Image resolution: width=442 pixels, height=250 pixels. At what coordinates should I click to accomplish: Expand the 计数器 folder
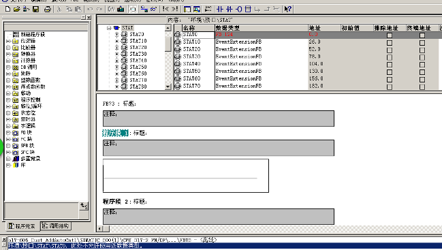click(x=8, y=61)
